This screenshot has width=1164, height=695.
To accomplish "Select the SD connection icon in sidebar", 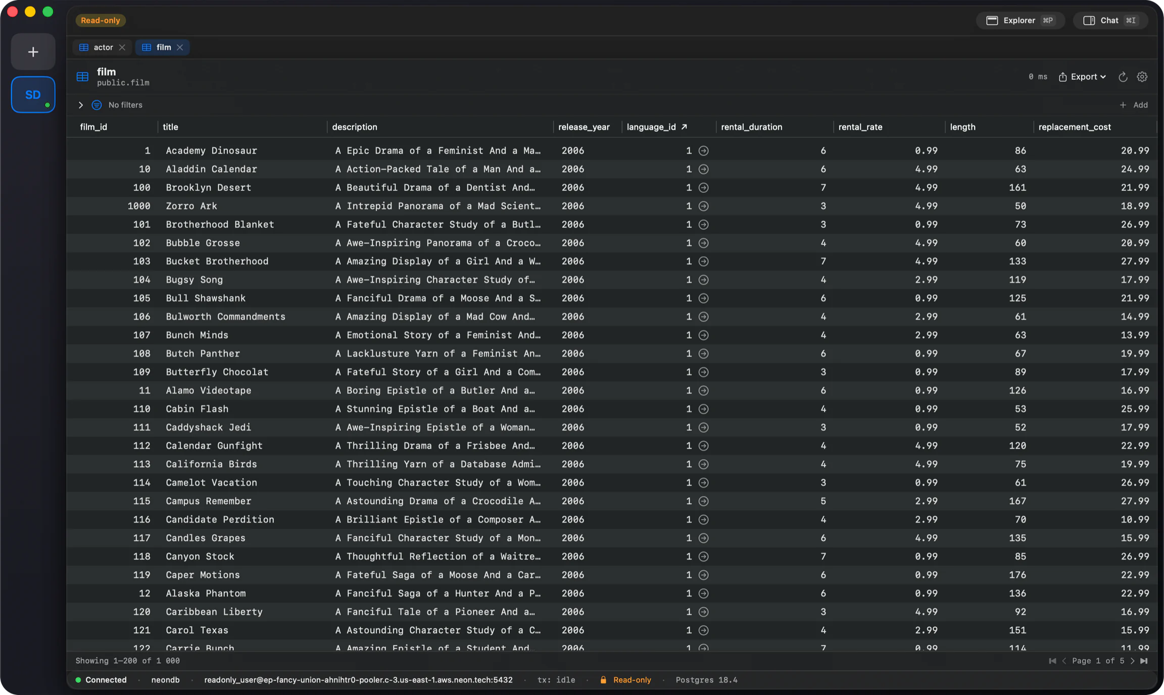I will click(x=33, y=95).
